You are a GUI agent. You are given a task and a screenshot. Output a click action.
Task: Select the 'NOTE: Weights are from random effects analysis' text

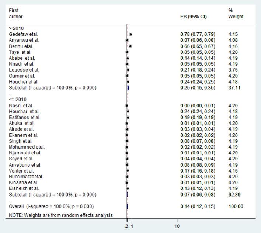pos(61,215)
